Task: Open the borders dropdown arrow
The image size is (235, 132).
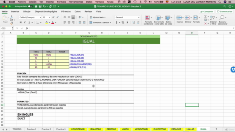Action: click(x=41, y=23)
